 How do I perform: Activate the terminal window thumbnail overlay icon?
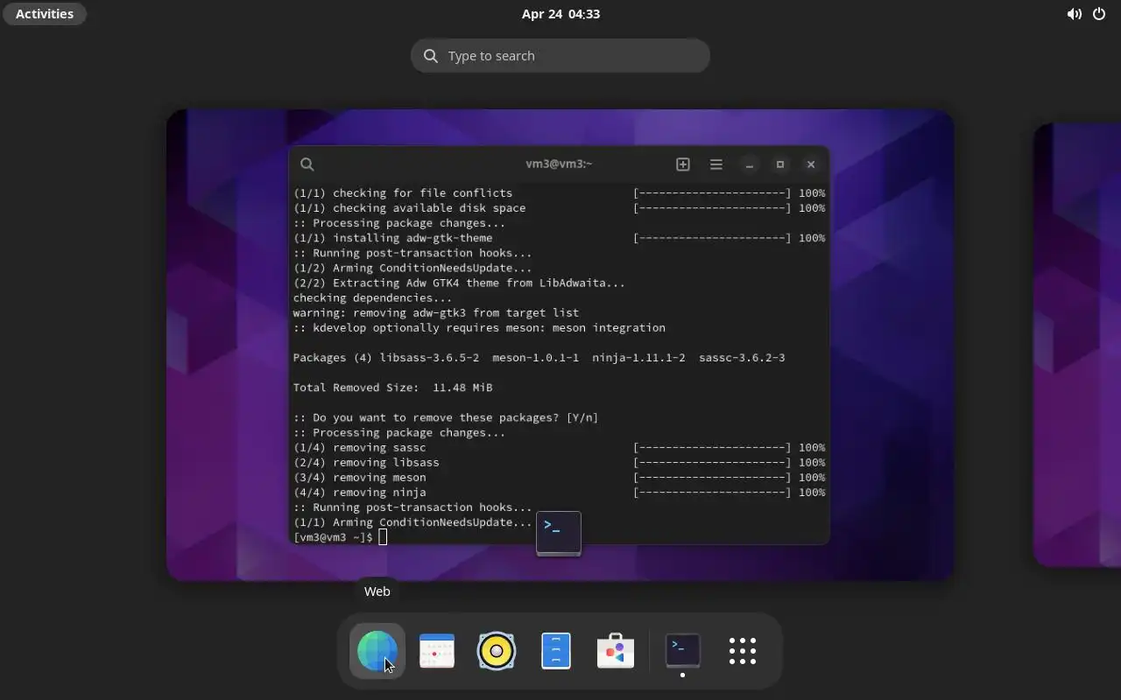pos(559,533)
